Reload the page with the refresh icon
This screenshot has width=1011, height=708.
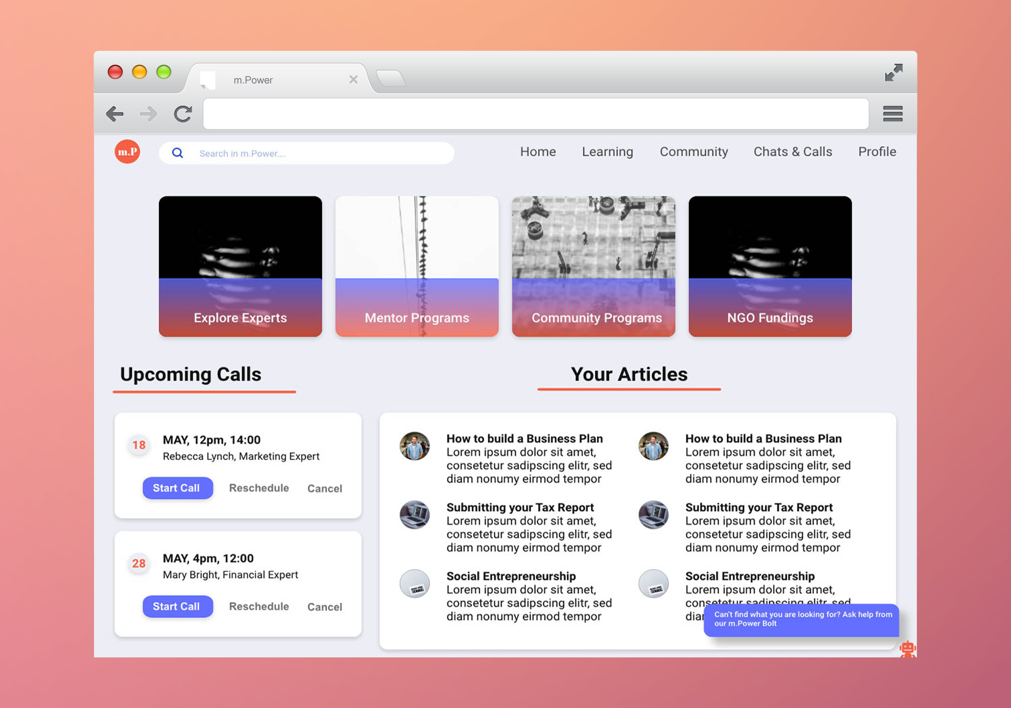(183, 114)
